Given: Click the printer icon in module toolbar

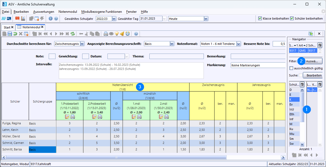Looking at the screenshot, I should 106,34.
